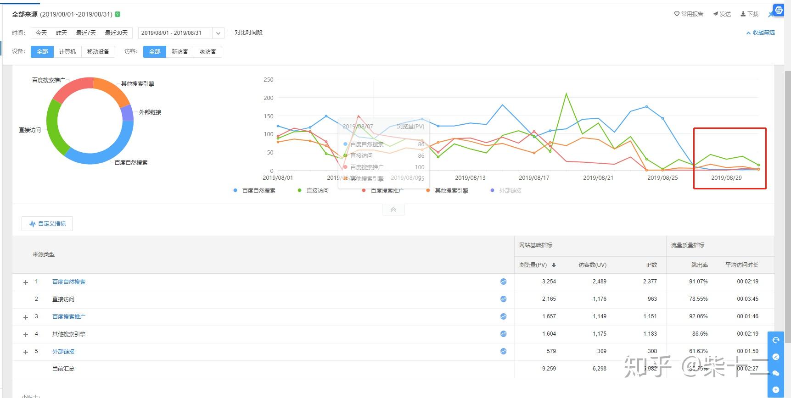Choose 全部 in the 设备 filter

point(42,52)
